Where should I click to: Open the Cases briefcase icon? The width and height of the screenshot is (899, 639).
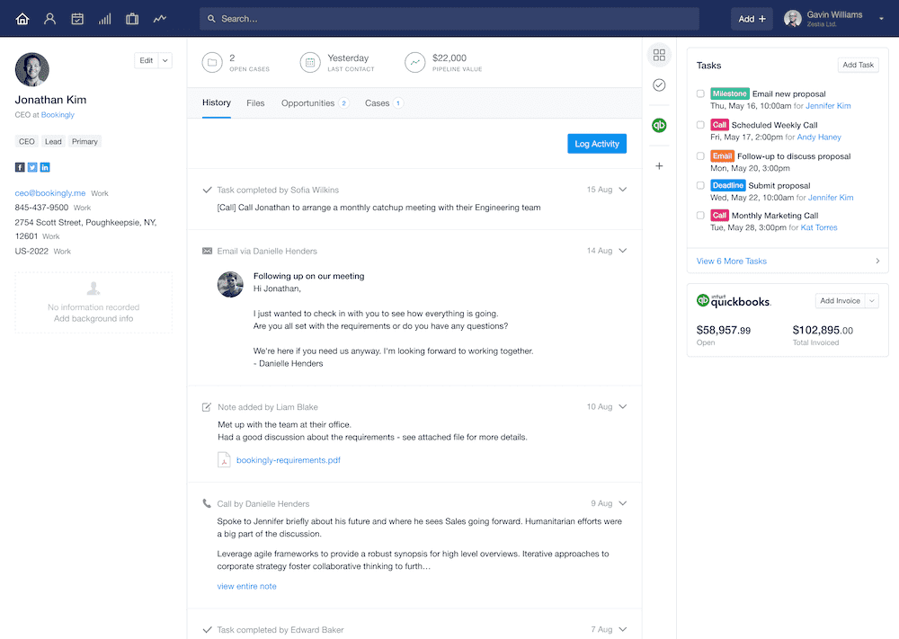click(x=132, y=19)
